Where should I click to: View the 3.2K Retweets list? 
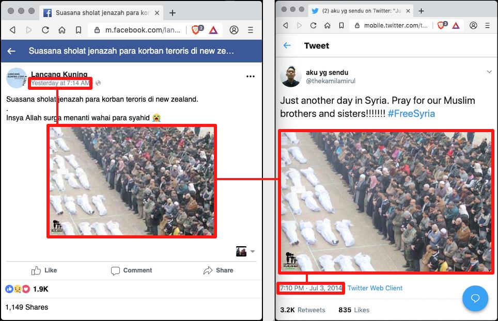point(303,310)
